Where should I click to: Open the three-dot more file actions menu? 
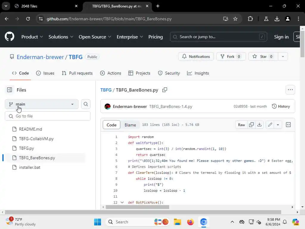click(x=290, y=90)
